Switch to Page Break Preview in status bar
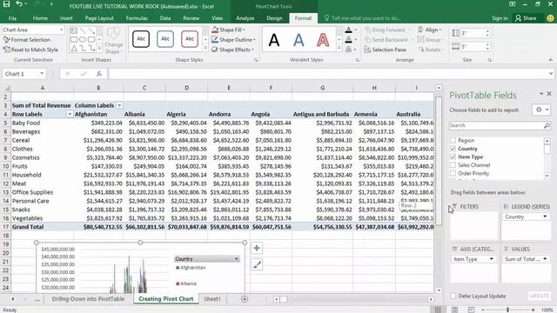The height and width of the screenshot is (313, 557). (x=471, y=310)
